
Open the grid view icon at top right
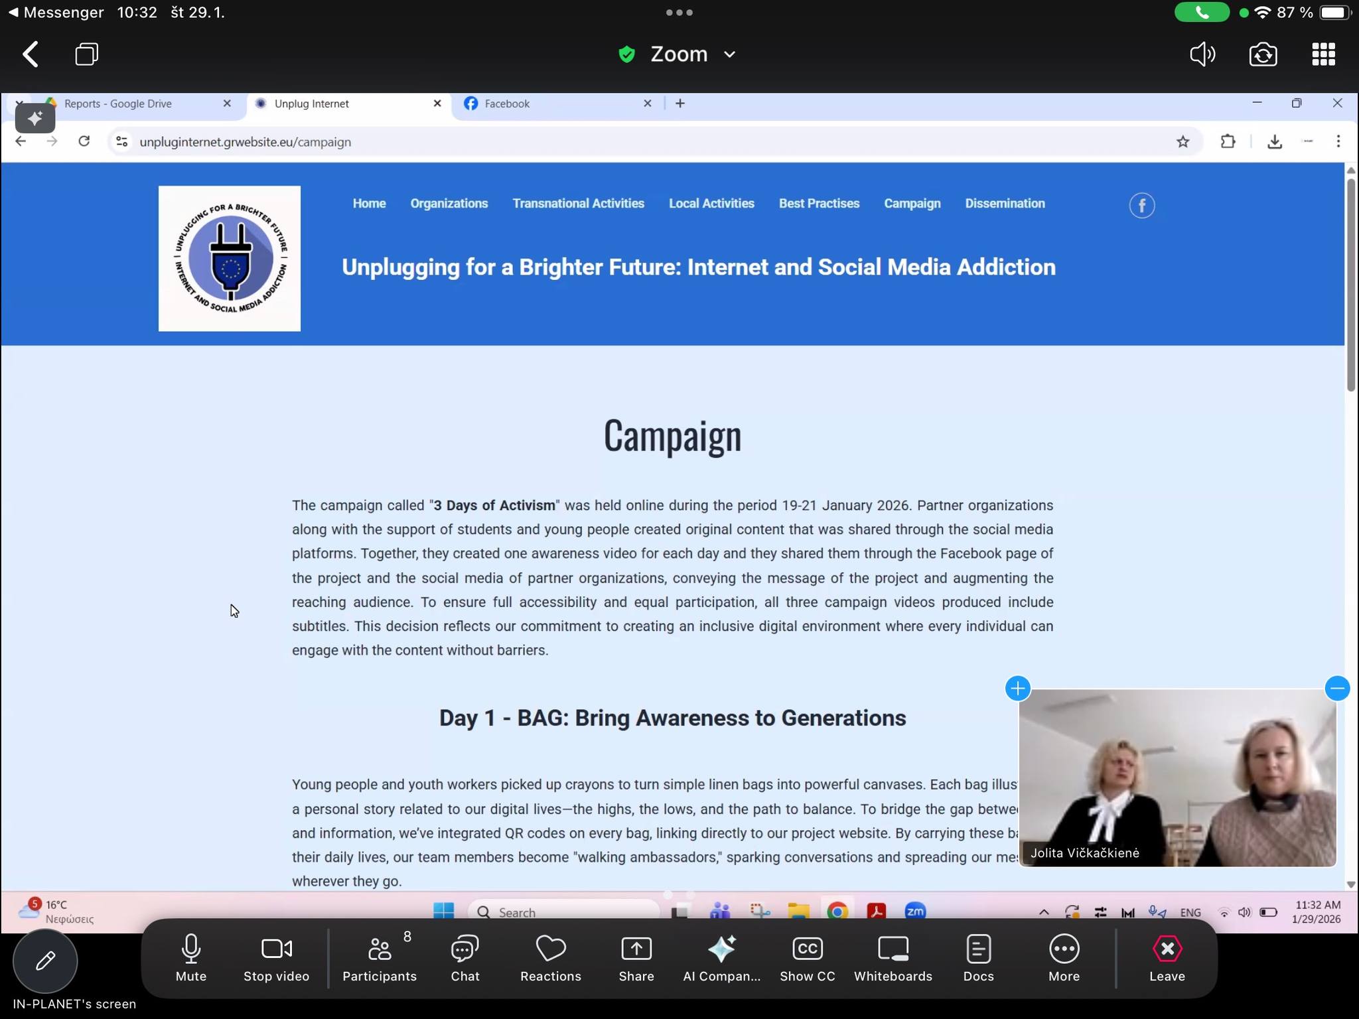click(1323, 54)
